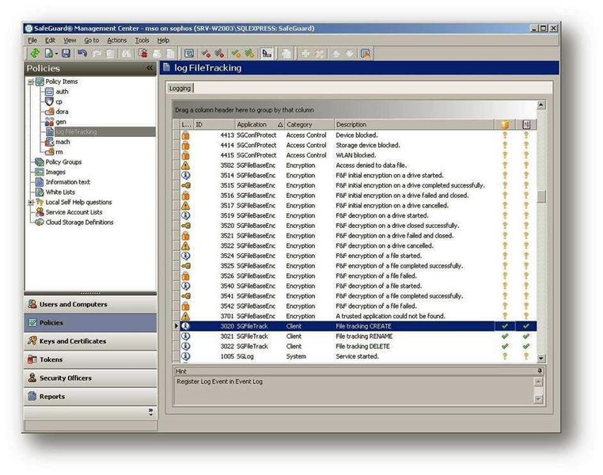Viewport: 603px width, 475px height.
Task: Click the single checkmark with yellow dot icon
Action: [236, 54]
